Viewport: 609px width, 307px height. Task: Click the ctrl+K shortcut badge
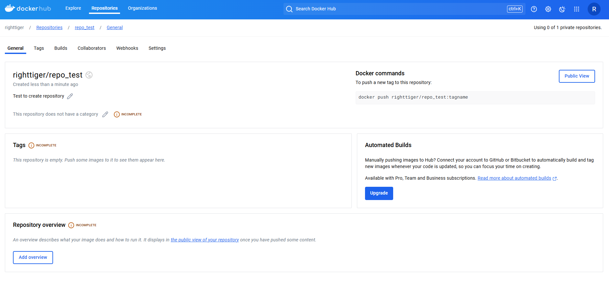click(515, 9)
